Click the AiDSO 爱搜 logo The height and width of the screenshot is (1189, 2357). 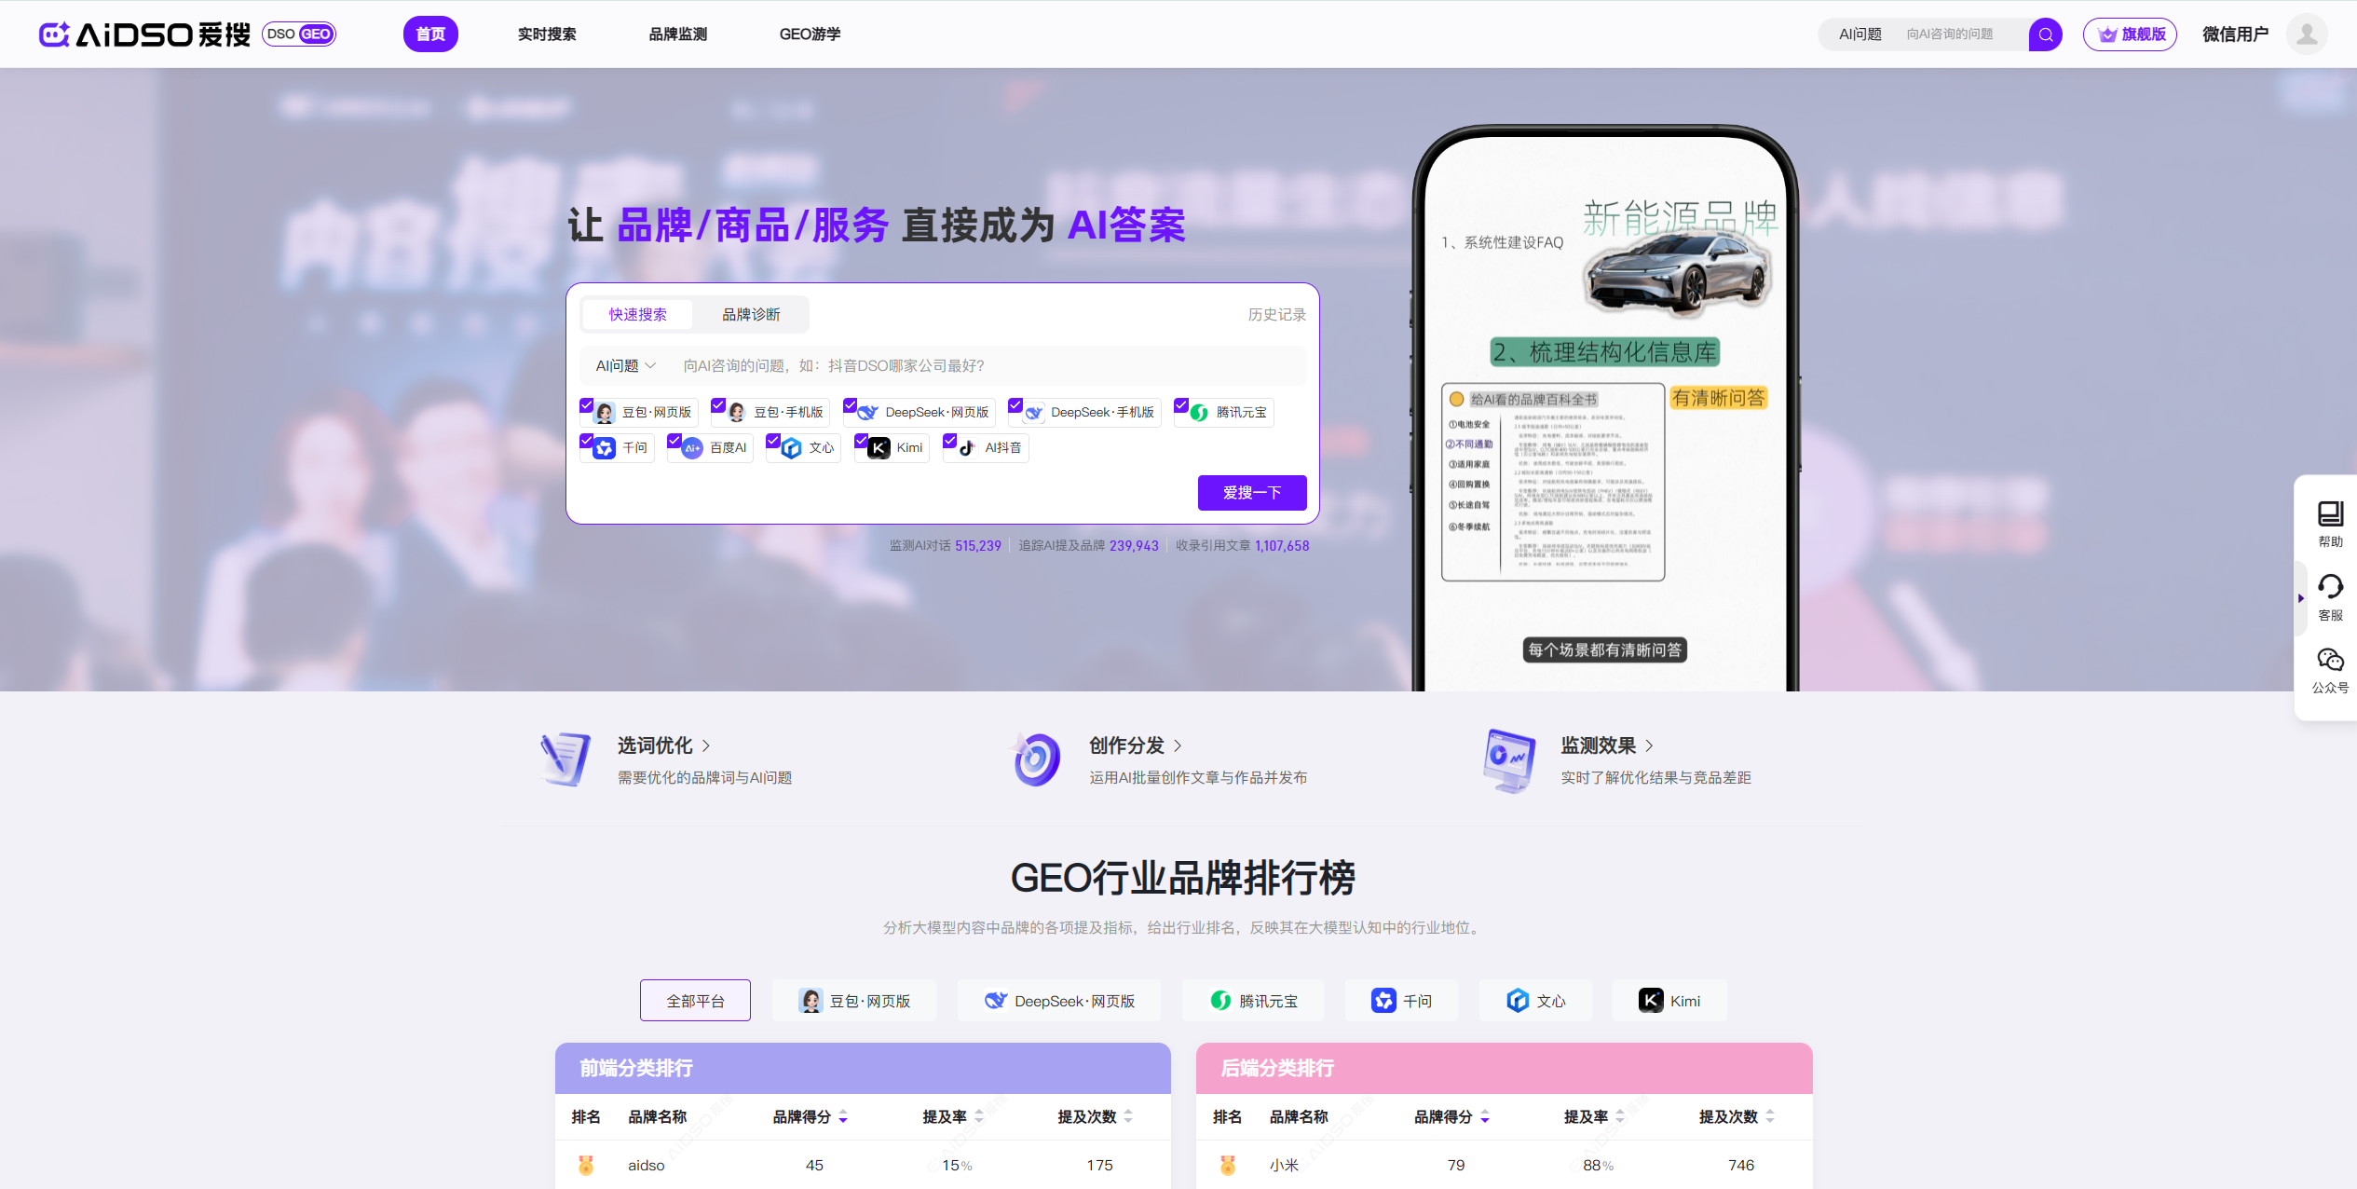tap(145, 34)
